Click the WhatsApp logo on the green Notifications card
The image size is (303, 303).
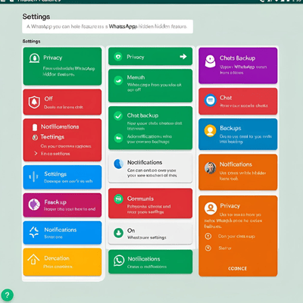coord(119,261)
